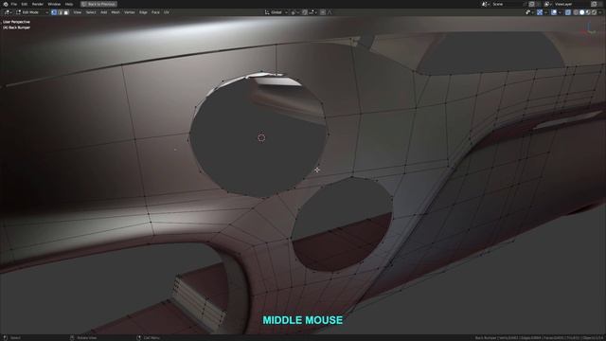Open the overlays options dropdown arrow

pyautogui.click(x=560, y=12)
